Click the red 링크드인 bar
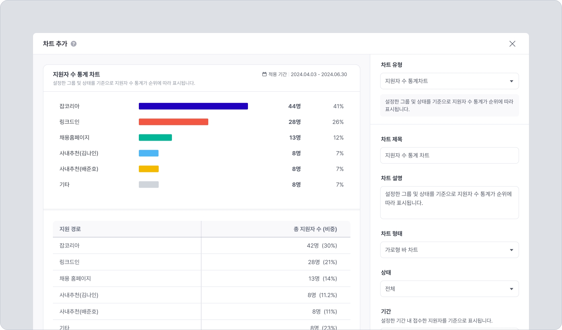Image resolution: width=562 pixels, height=330 pixels. 173,122
